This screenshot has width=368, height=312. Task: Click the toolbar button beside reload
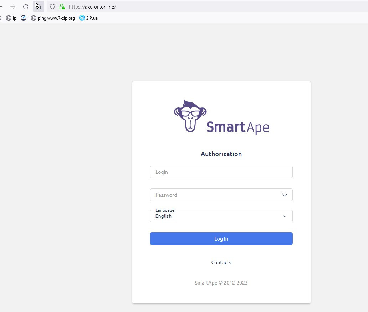coord(39,6)
